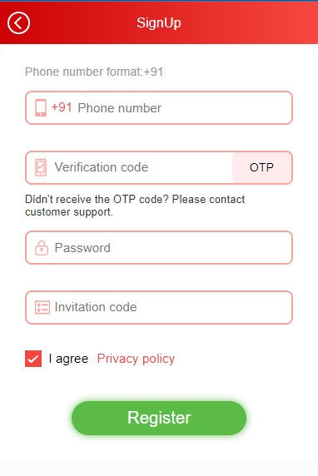This screenshot has width=318, height=476.
Task: Focus the Phone number input field
Action: pyautogui.click(x=159, y=108)
